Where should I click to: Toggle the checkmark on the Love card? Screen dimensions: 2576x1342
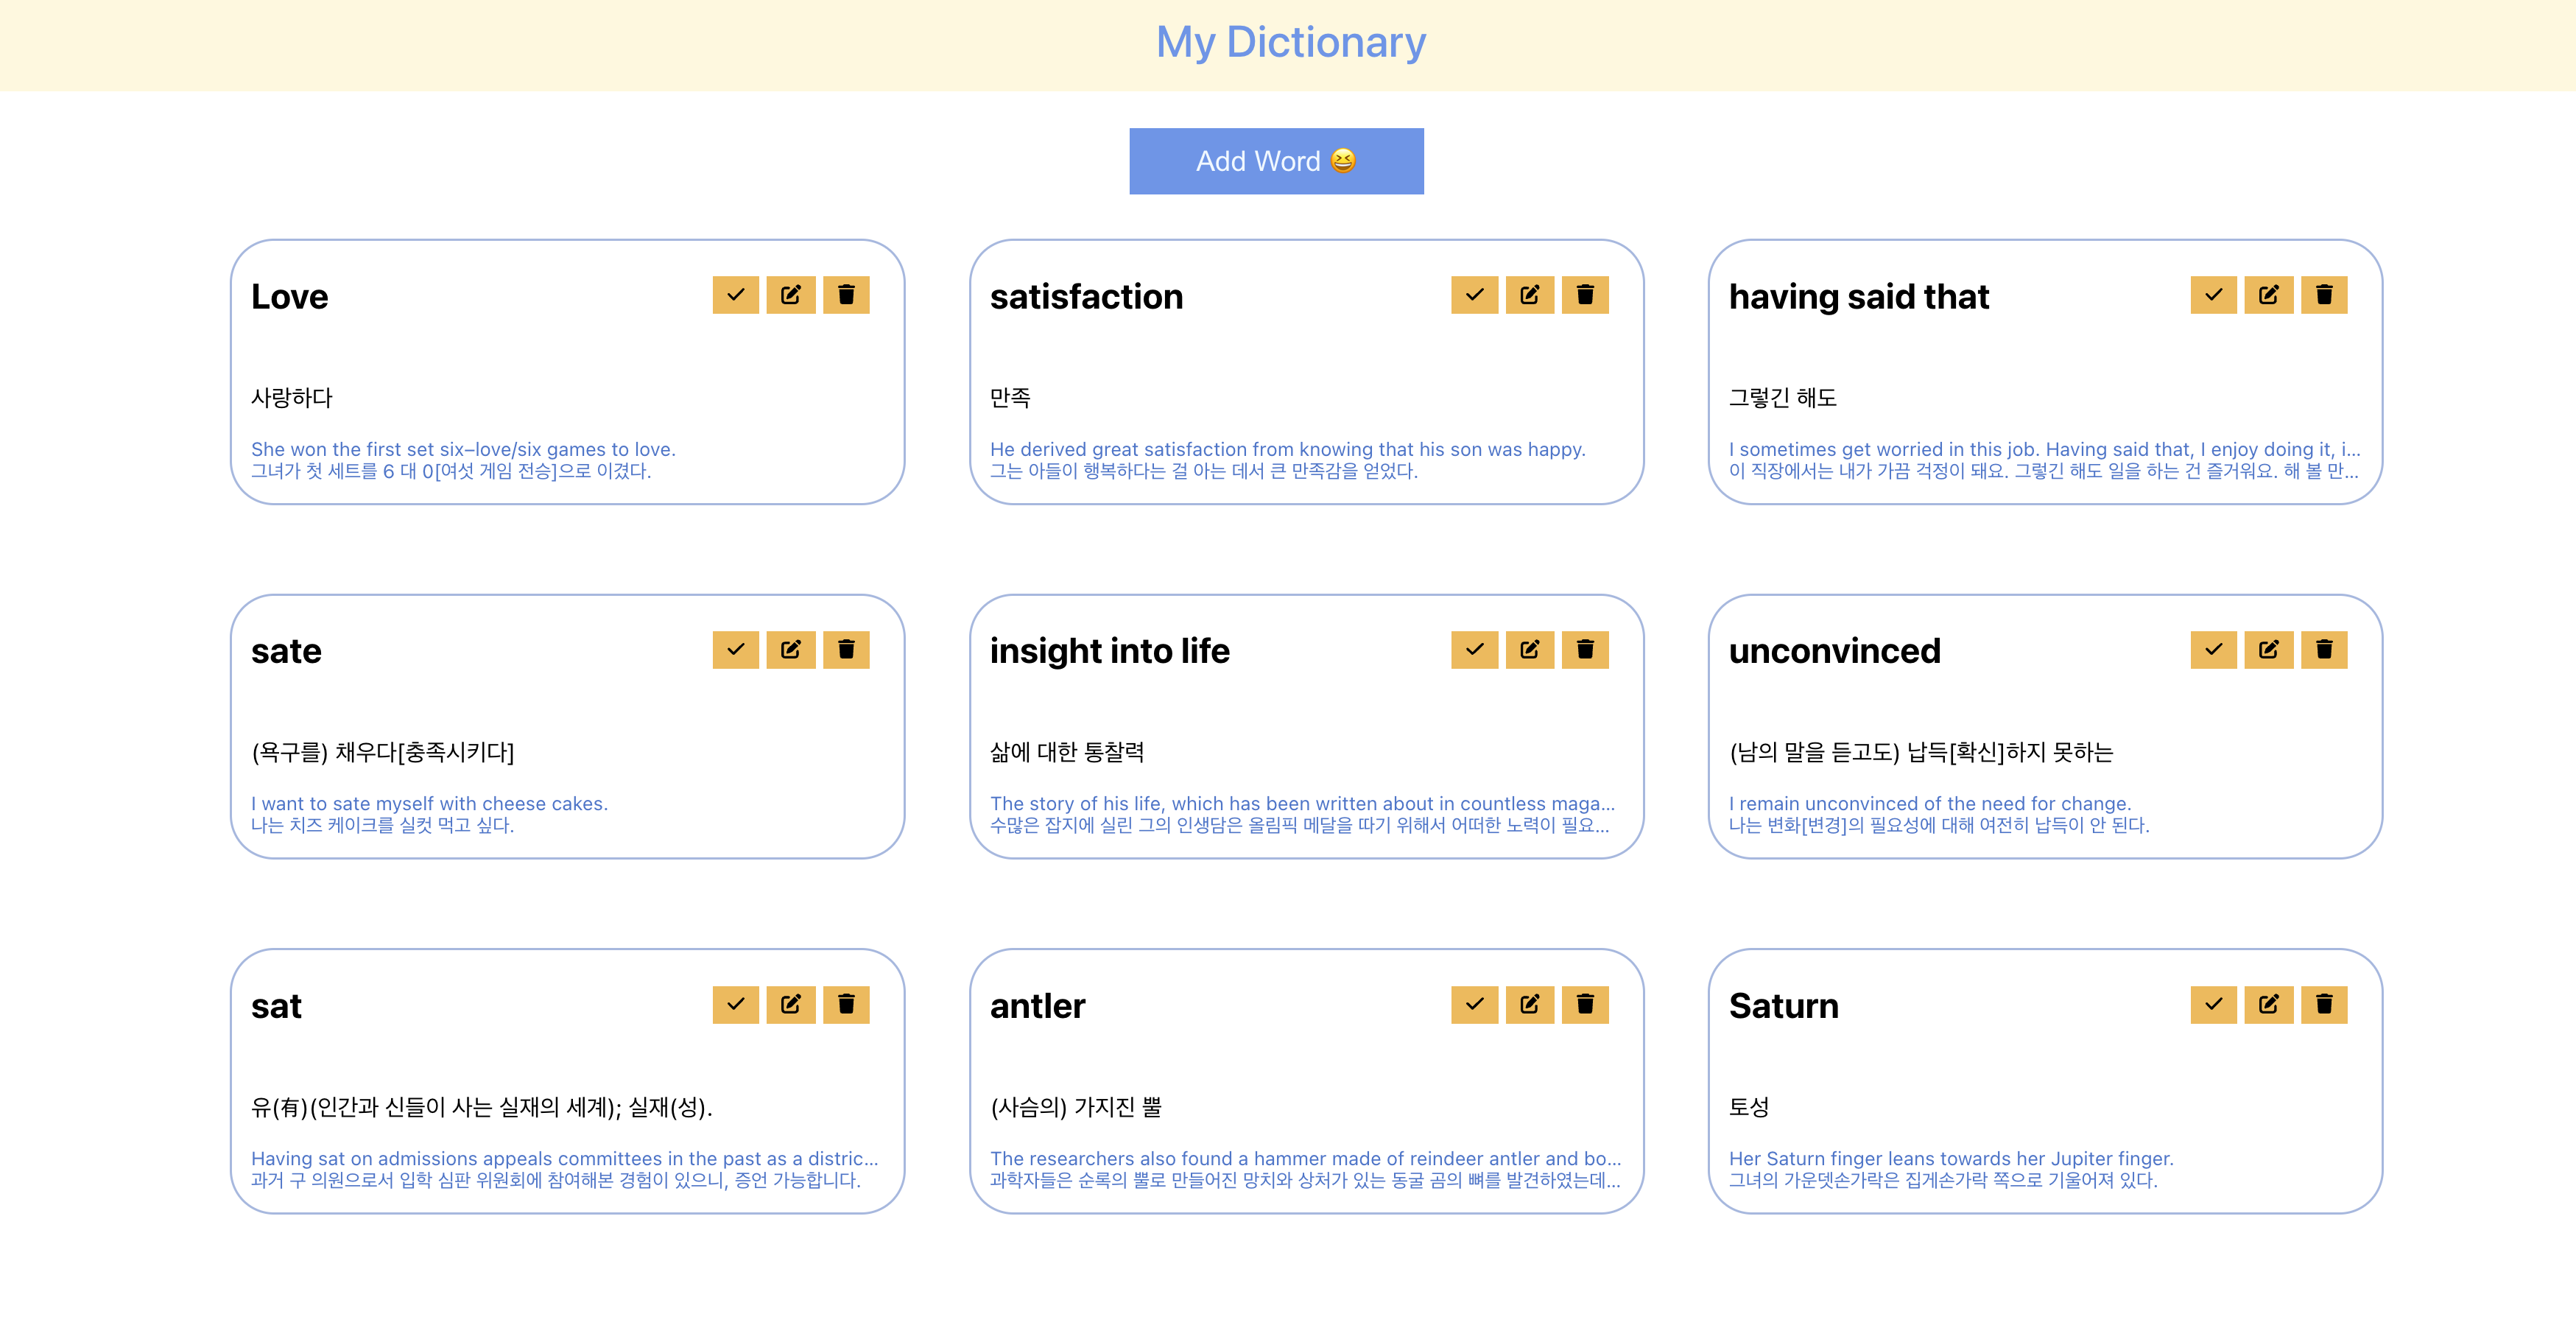coord(736,295)
